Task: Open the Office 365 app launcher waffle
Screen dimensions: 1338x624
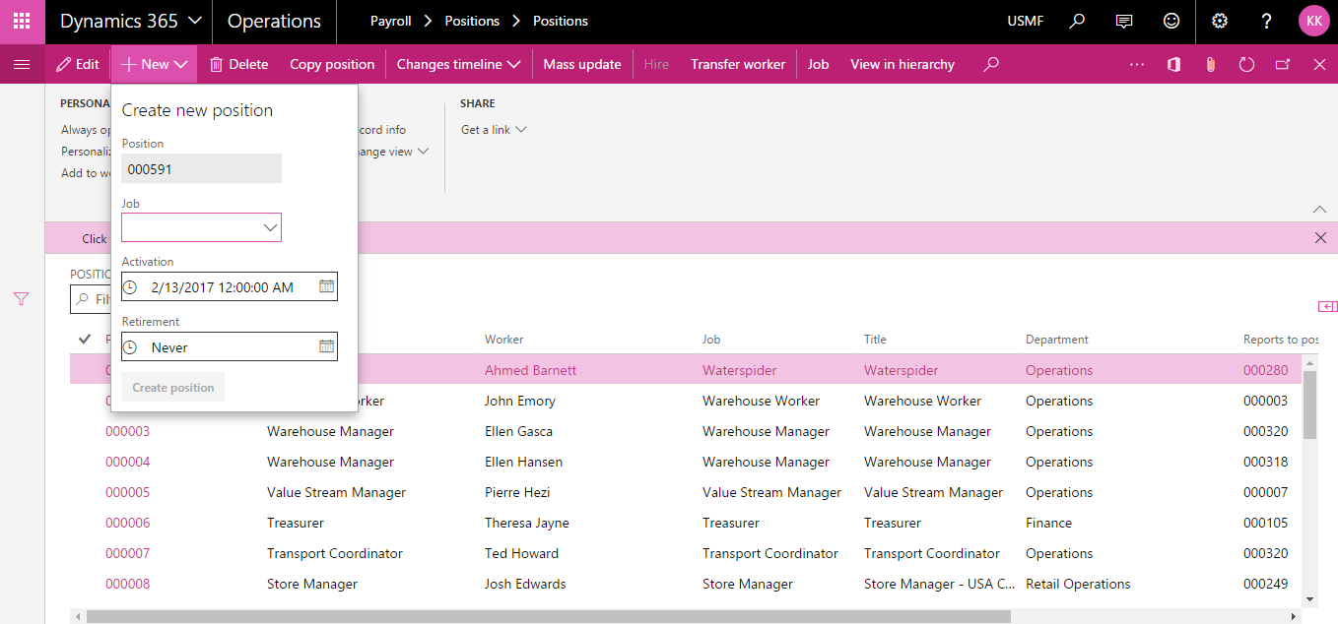Action: 22,21
